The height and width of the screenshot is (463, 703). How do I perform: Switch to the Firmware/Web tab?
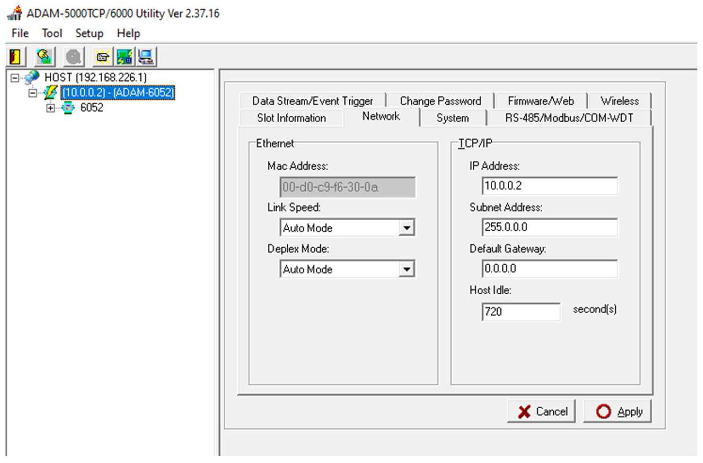(541, 101)
